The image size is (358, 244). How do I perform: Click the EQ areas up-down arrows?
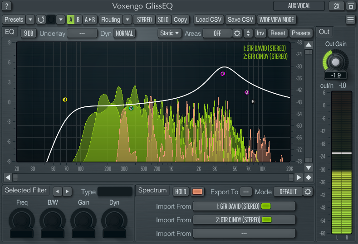click(248, 33)
